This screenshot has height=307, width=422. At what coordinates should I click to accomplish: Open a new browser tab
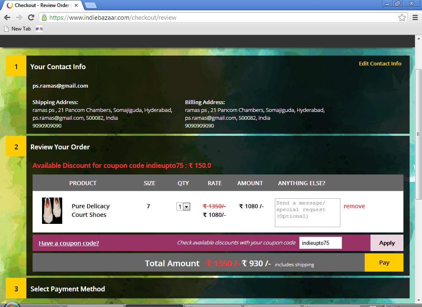click(91, 5)
